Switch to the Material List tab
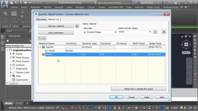Image resolution: width=198 pixels, height=111 pixels. coord(54,19)
